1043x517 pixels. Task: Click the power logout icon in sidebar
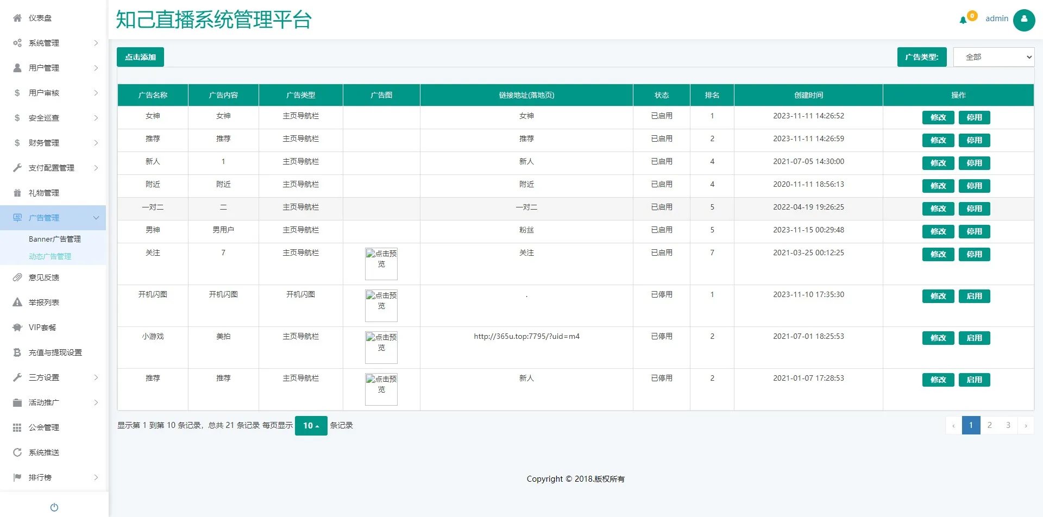coord(54,507)
